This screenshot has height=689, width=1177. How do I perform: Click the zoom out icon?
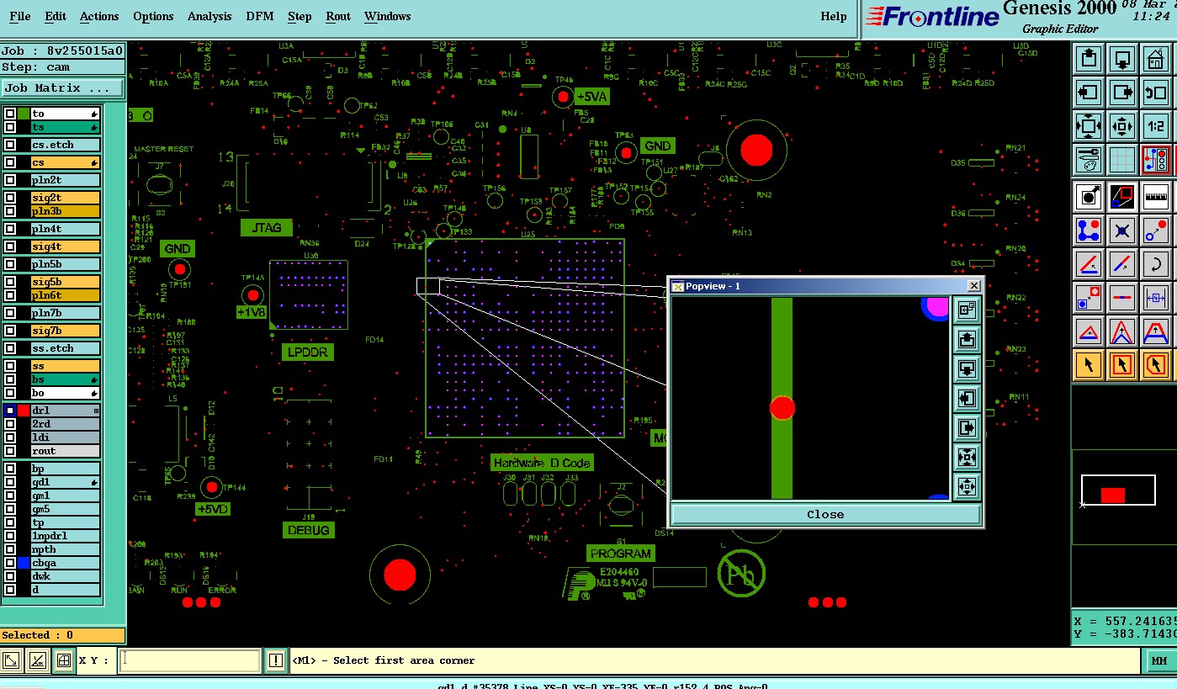pos(1122,126)
